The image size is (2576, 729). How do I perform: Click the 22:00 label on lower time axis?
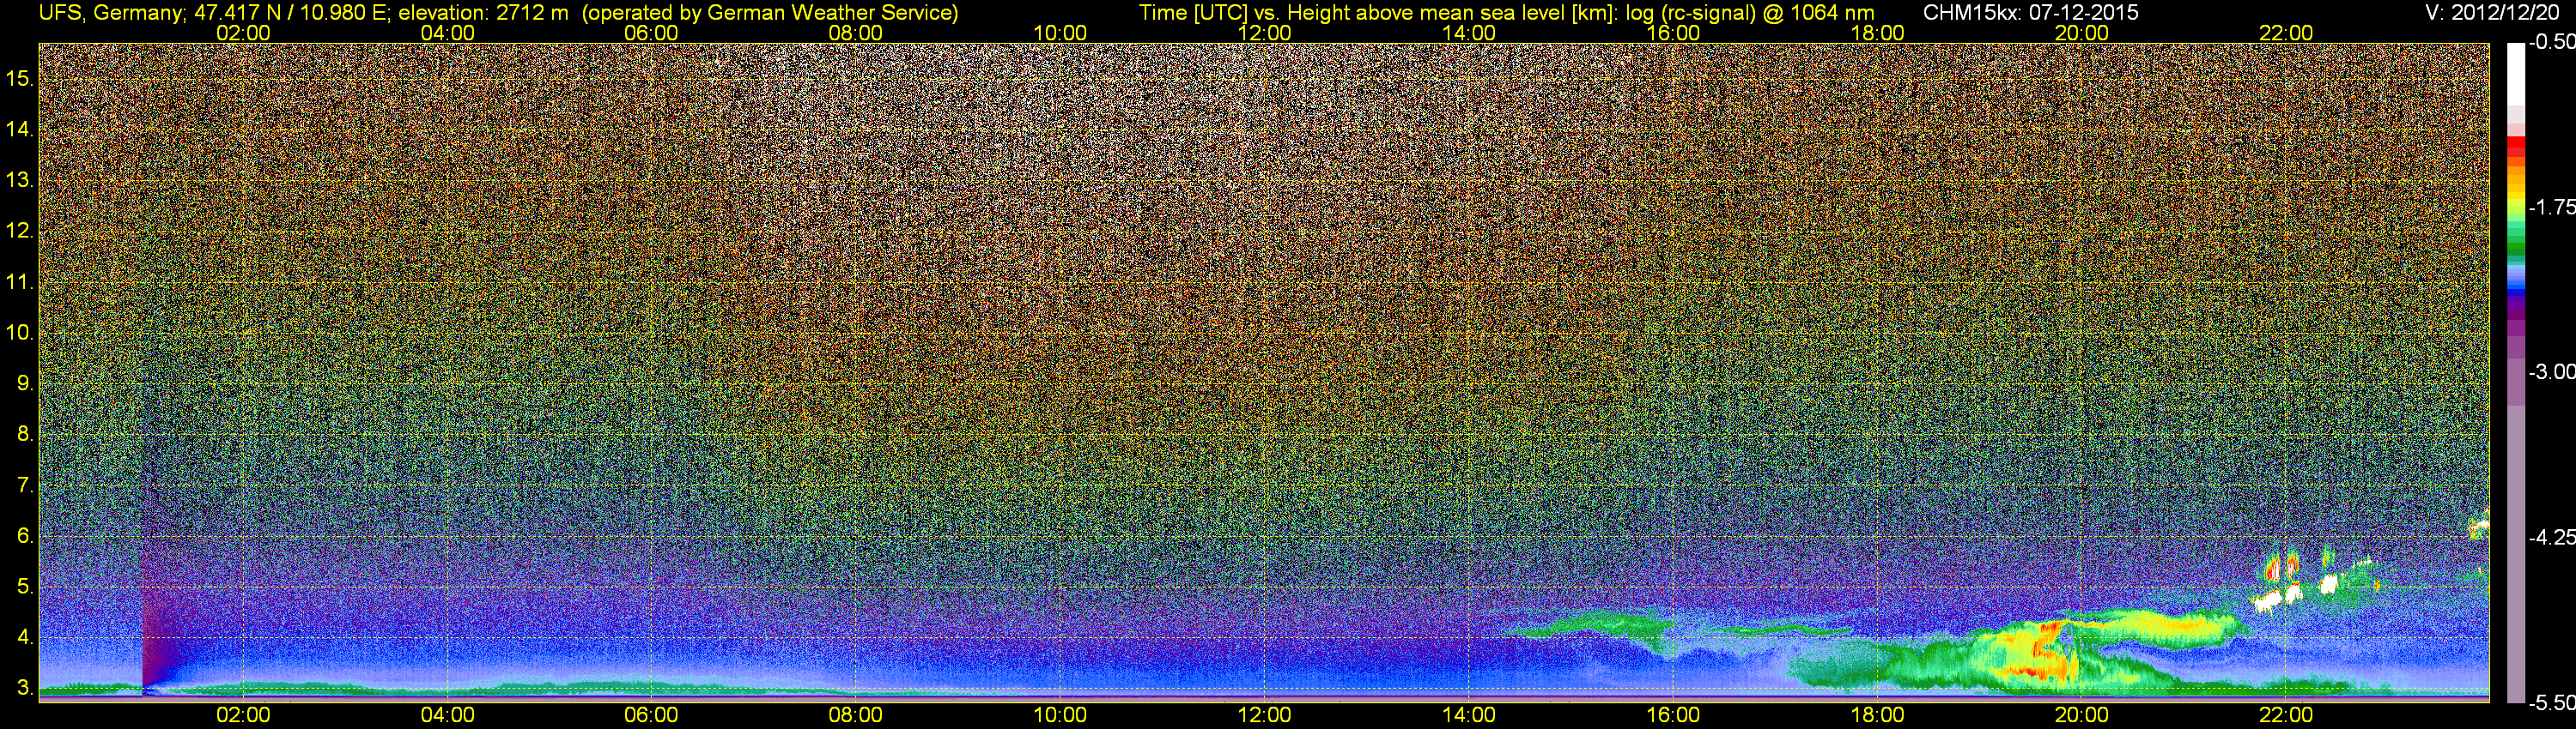click(2286, 715)
